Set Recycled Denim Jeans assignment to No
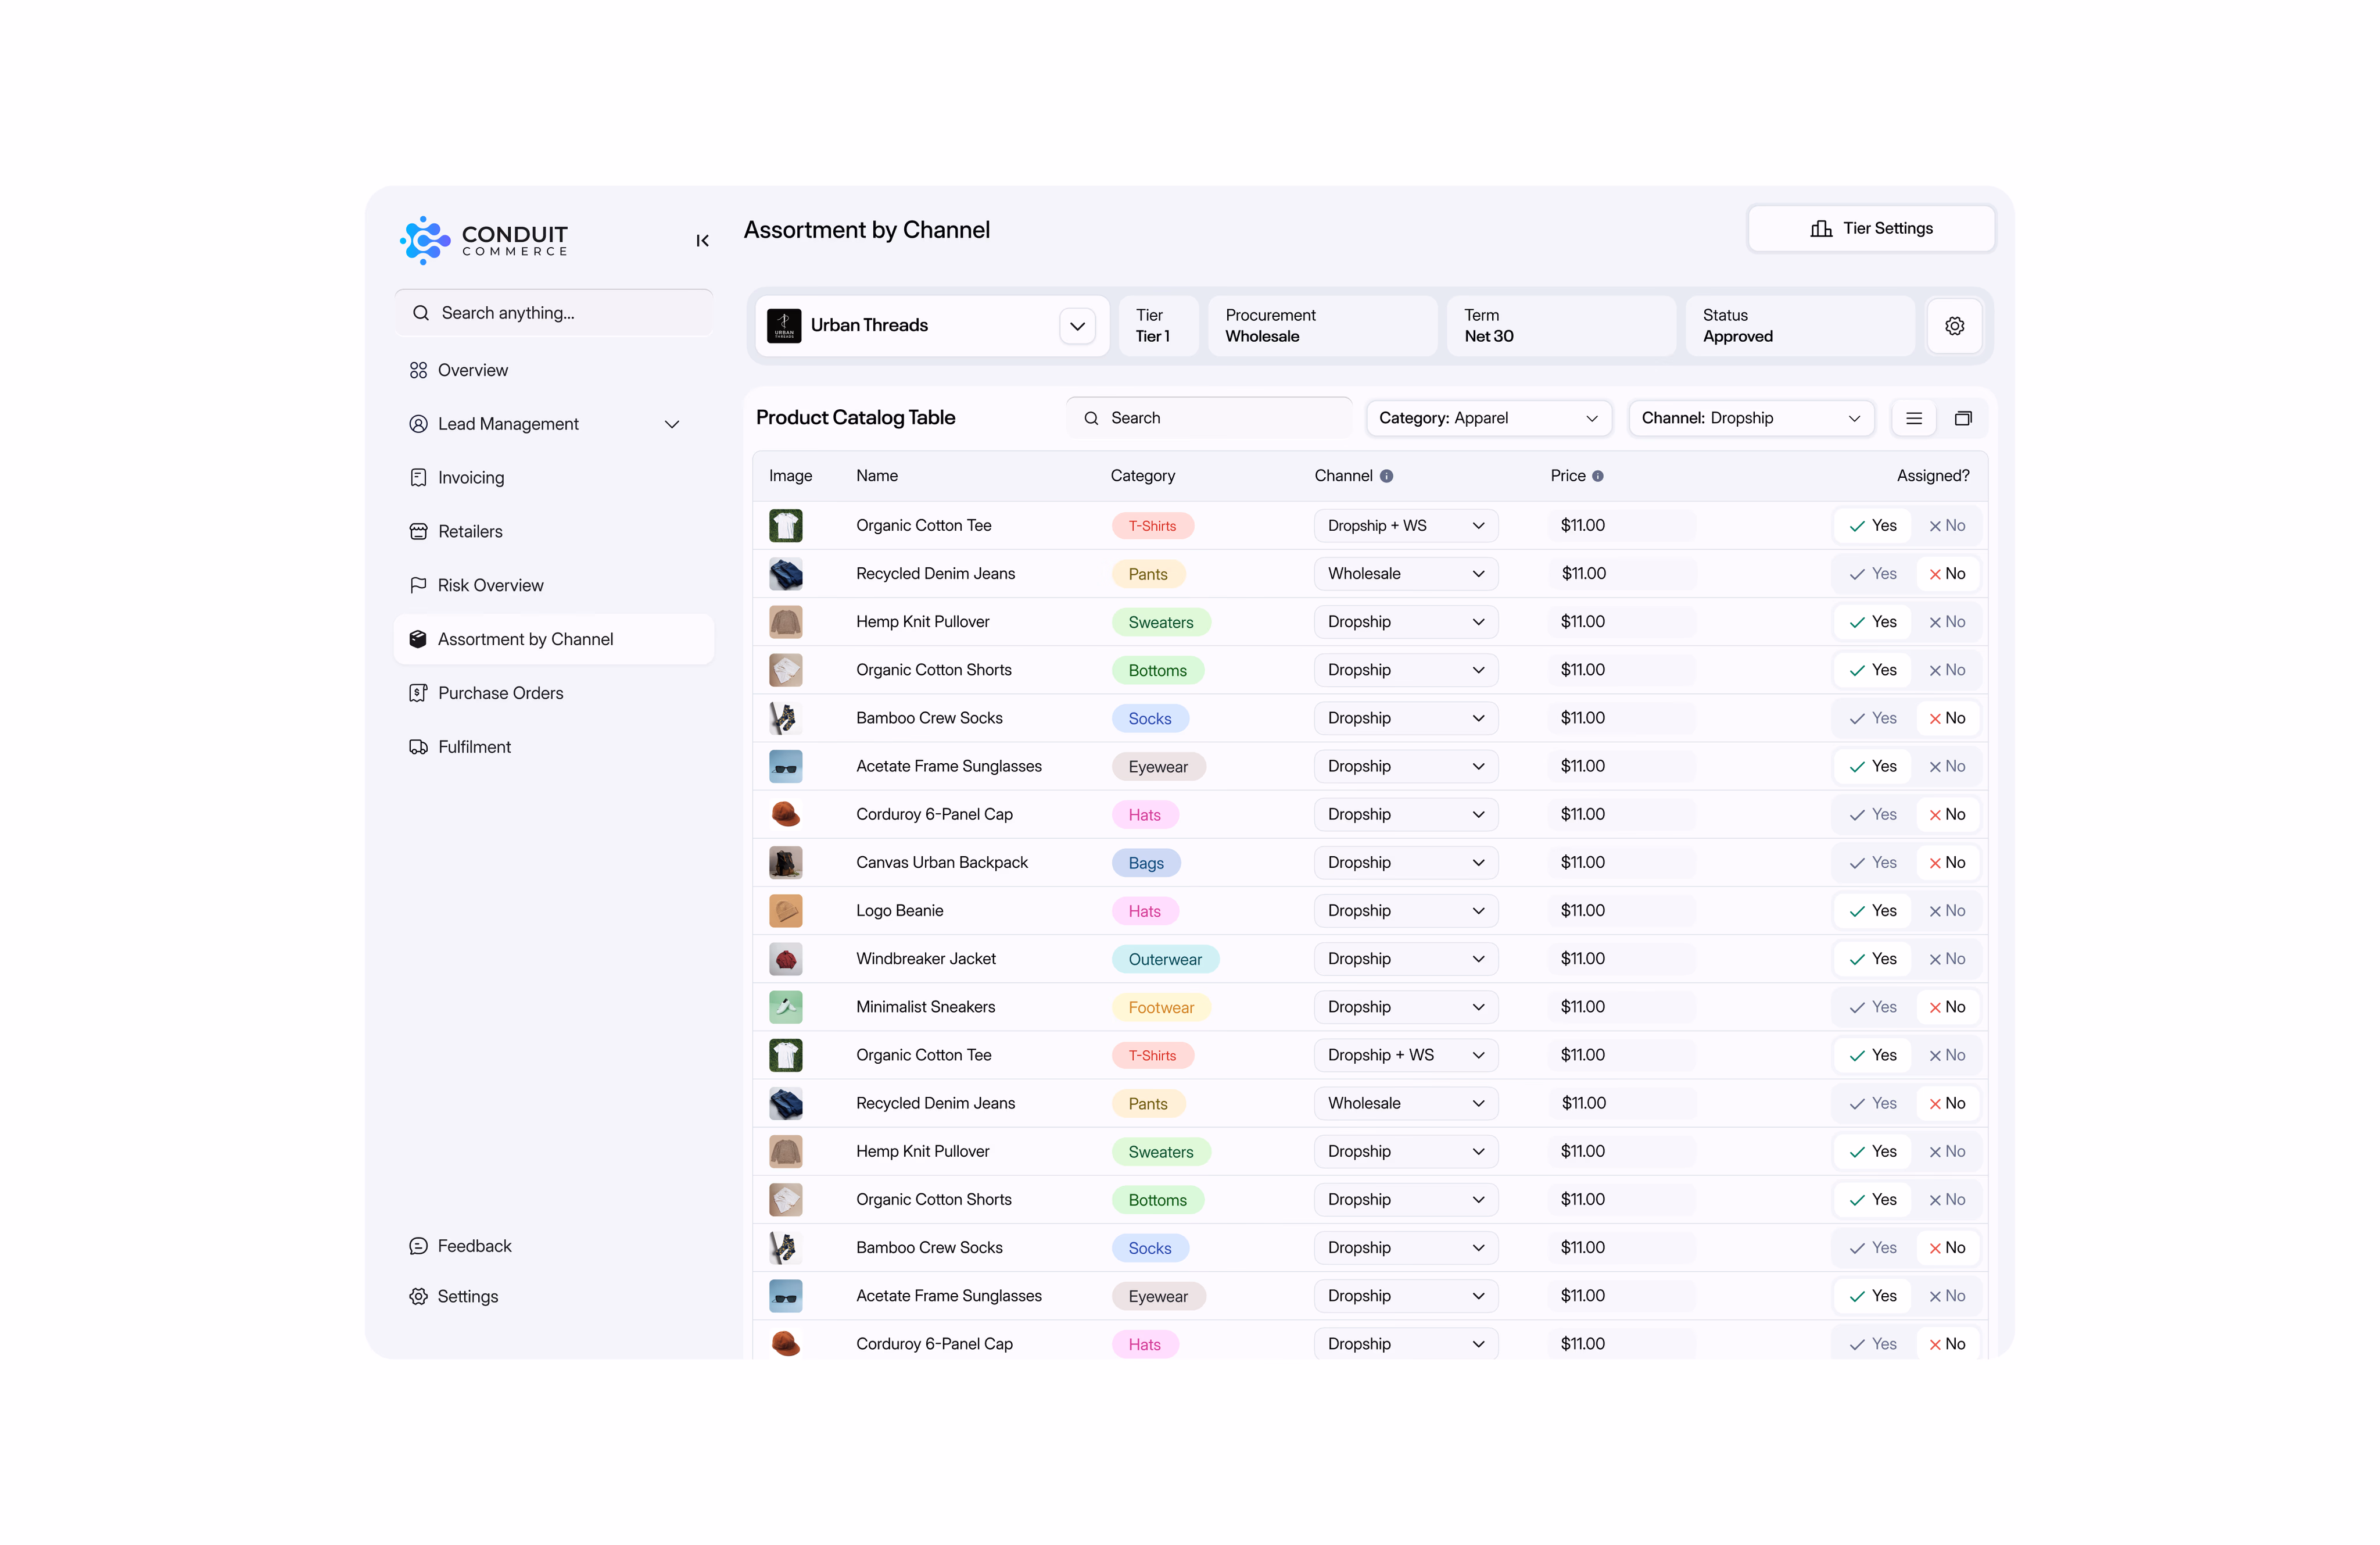The image size is (2380, 1545). pos(1948,573)
